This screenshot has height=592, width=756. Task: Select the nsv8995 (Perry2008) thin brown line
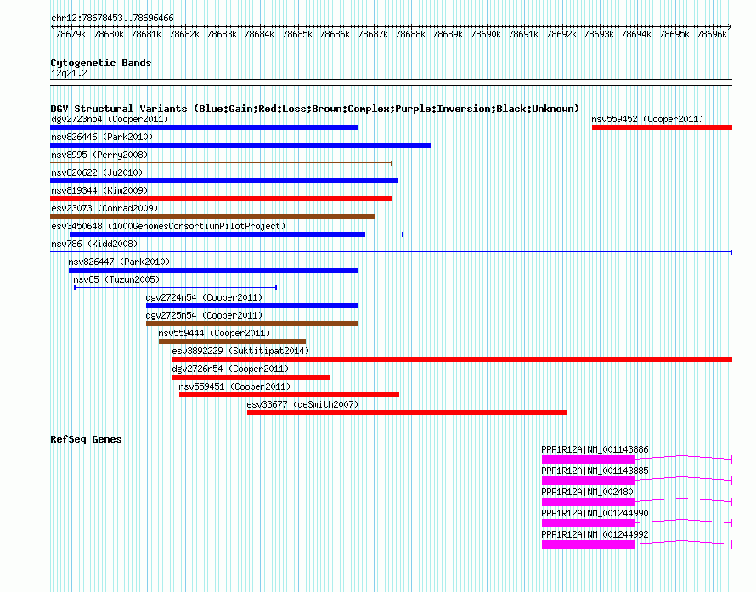point(222,163)
